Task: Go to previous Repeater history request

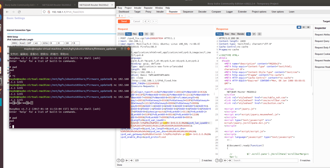Action: coord(145,21)
